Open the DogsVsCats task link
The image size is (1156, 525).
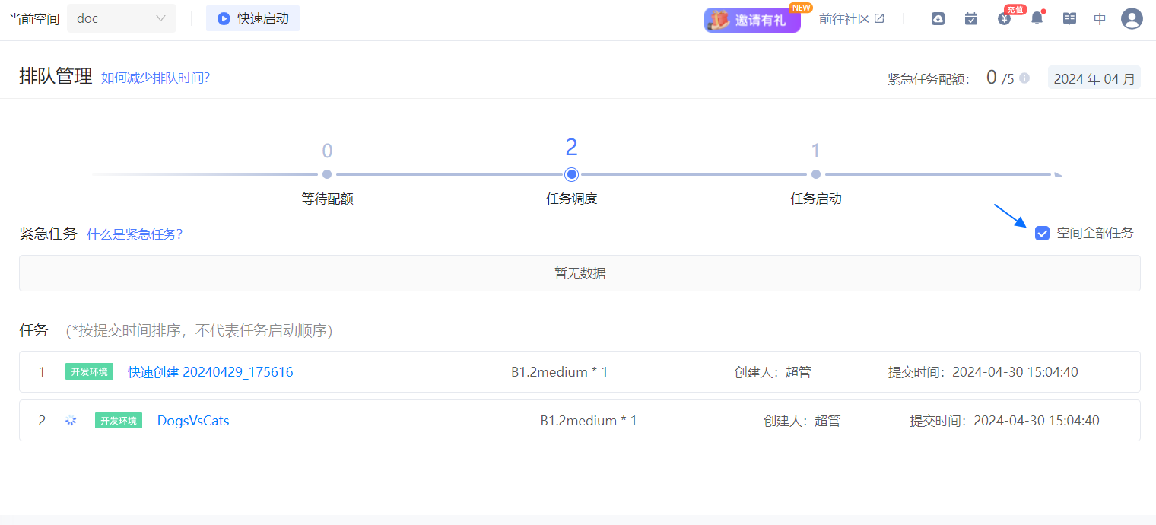tap(193, 421)
